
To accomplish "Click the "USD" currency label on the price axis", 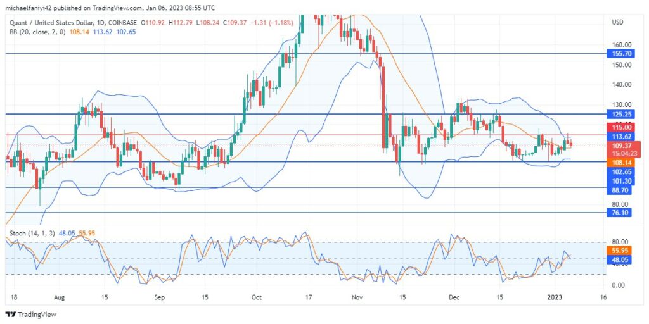I will click(x=617, y=22).
